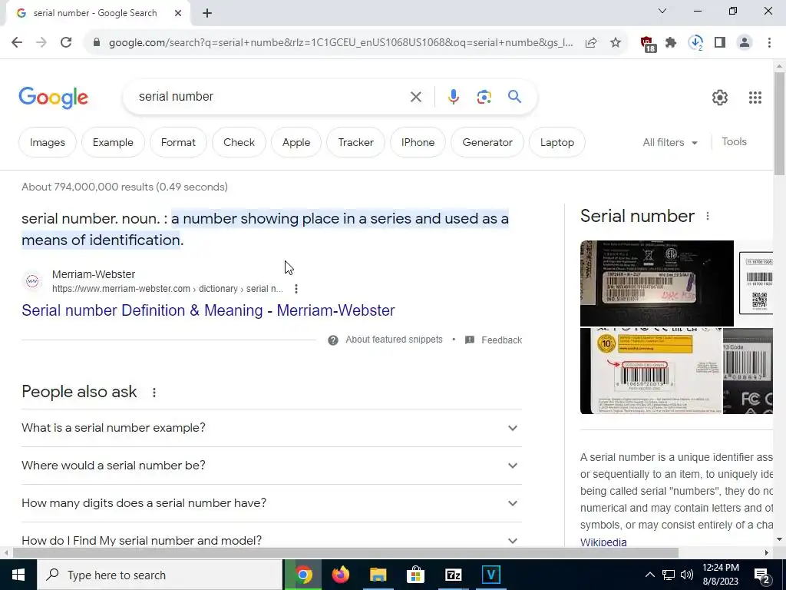The width and height of the screenshot is (786, 590).
Task: Click the forward navigation arrow
Action: 41,43
